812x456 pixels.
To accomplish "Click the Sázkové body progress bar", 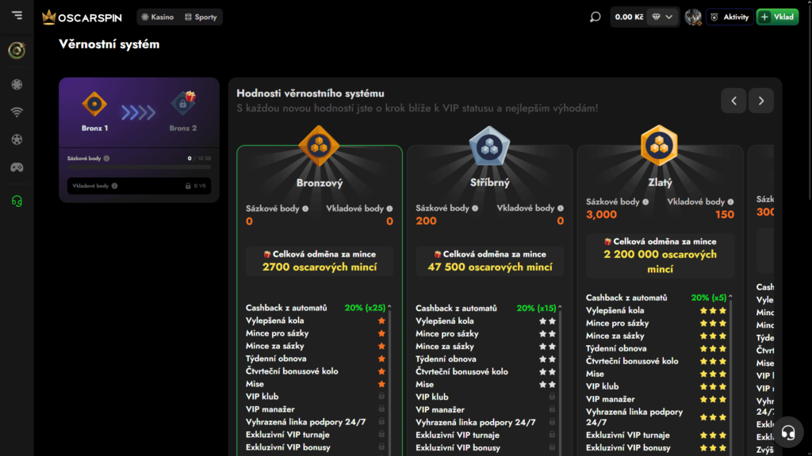I will pos(139,167).
